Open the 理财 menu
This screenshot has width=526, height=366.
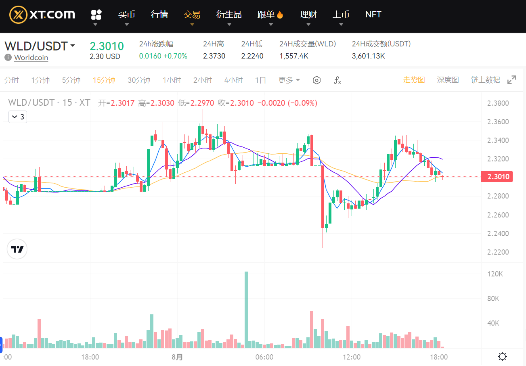308,15
